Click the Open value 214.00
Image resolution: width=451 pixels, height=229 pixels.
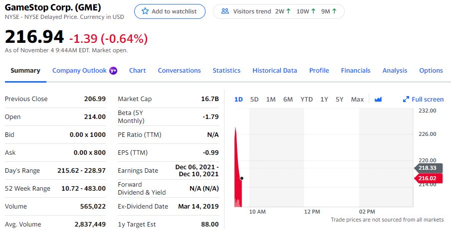click(x=95, y=117)
